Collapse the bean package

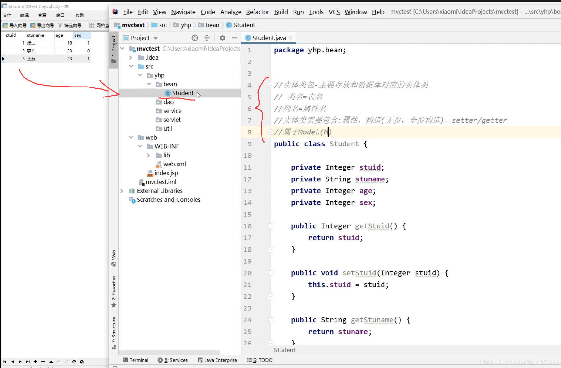pyautogui.click(x=149, y=84)
